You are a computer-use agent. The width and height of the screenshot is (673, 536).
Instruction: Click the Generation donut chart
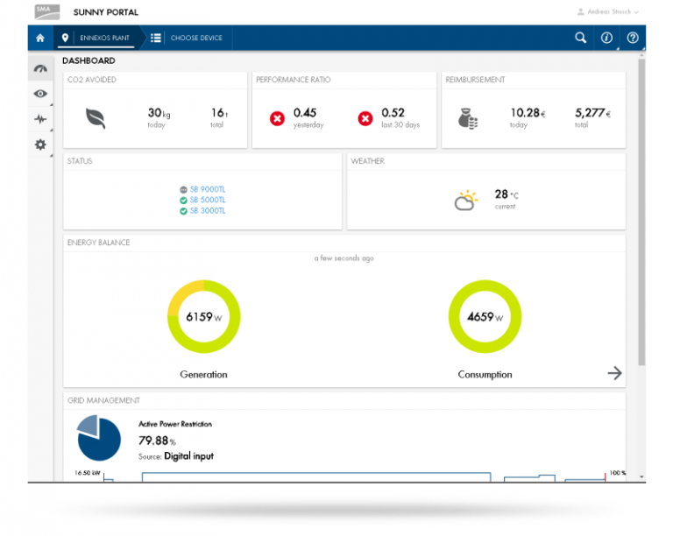(204, 316)
